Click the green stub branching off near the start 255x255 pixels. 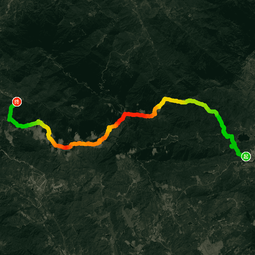pyautogui.click(x=231, y=146)
